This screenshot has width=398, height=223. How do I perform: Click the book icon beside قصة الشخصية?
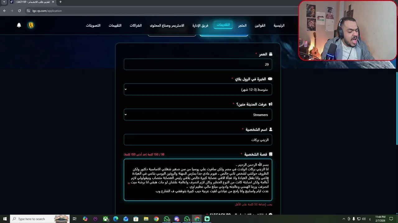point(271,154)
